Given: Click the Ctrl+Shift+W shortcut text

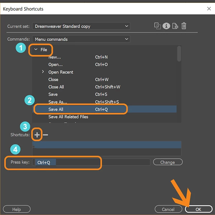Looking at the screenshot, I should click(107, 87).
